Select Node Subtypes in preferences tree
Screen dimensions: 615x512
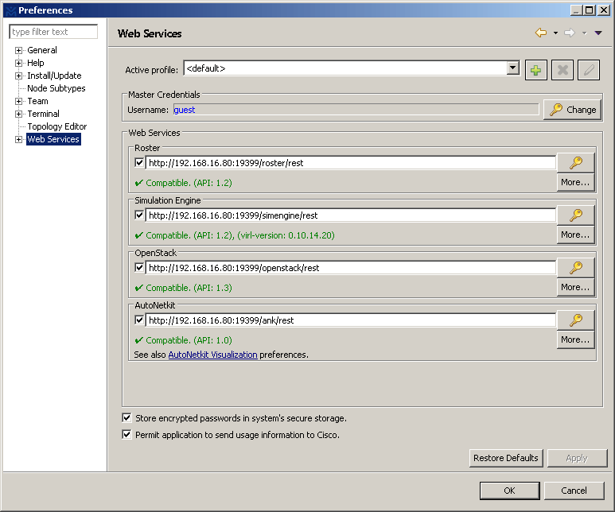click(x=56, y=88)
